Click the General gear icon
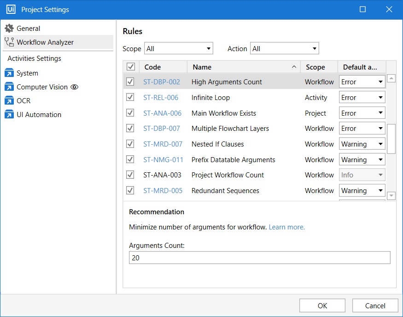The height and width of the screenshot is (317, 403). (x=9, y=29)
